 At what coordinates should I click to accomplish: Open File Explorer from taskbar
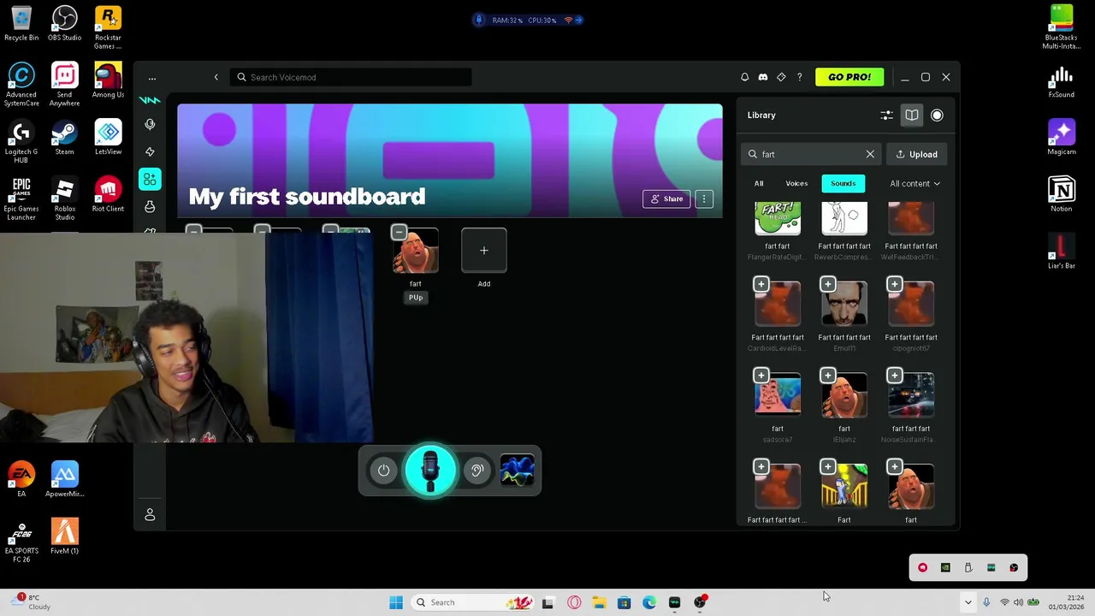click(599, 602)
